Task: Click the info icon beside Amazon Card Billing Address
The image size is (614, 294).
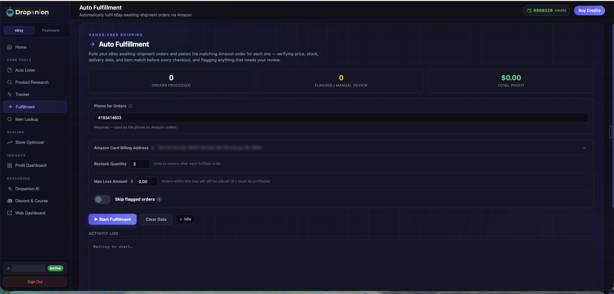Action: click(153, 148)
